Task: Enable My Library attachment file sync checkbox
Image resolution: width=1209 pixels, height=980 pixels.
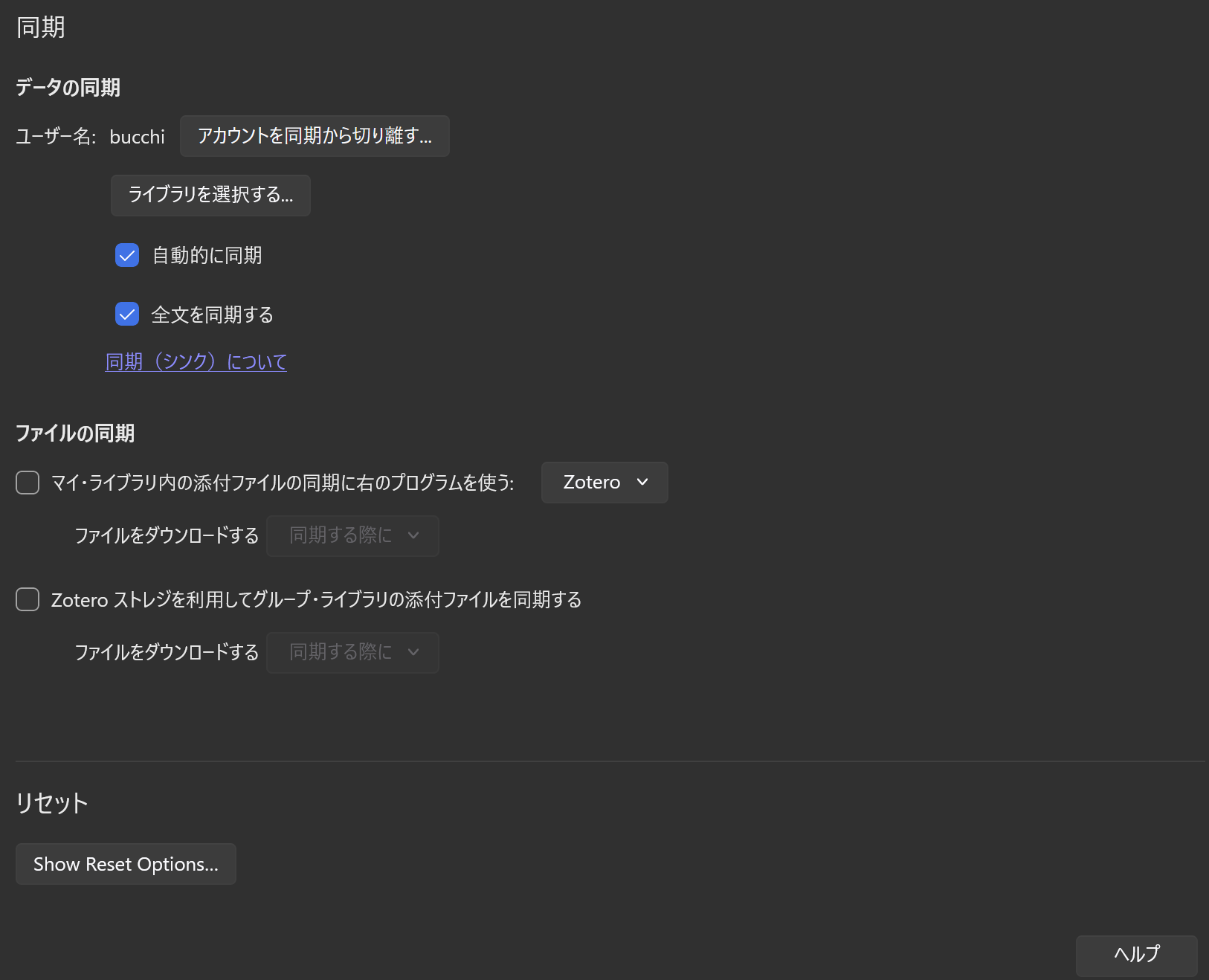Action: (28, 483)
